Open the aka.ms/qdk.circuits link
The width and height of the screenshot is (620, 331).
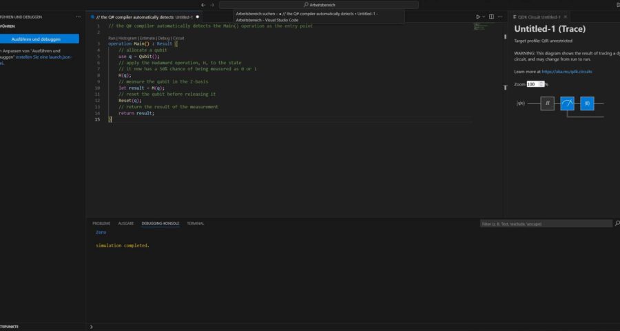[566, 71]
